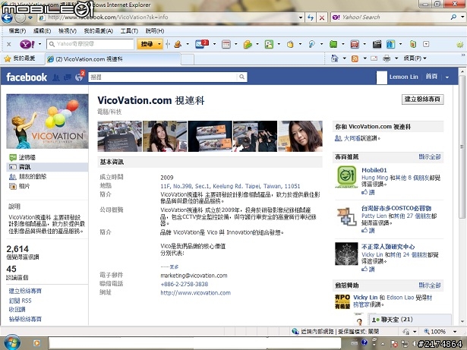Open Facebook notifications globe icon
The image size is (467, 350).
[x=79, y=77]
